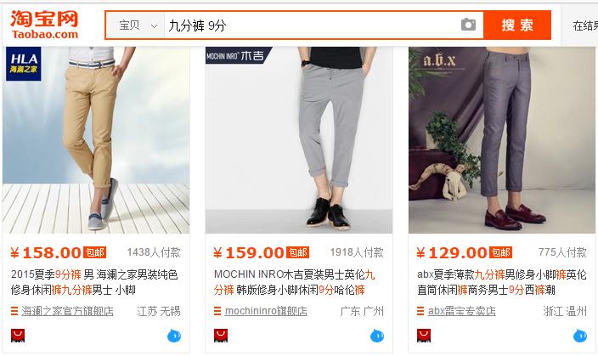The image size is (598, 356).
Task: Open Wangwang chat icon for 海澜之家 store
Action: 174,336
